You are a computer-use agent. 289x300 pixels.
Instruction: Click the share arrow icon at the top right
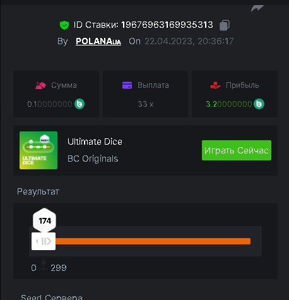point(257,8)
